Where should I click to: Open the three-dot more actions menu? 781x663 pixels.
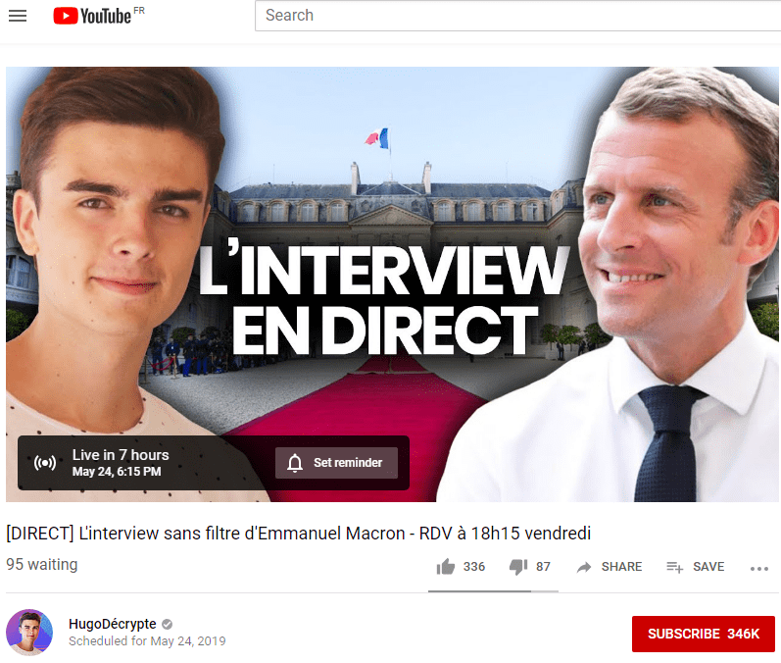(x=759, y=568)
